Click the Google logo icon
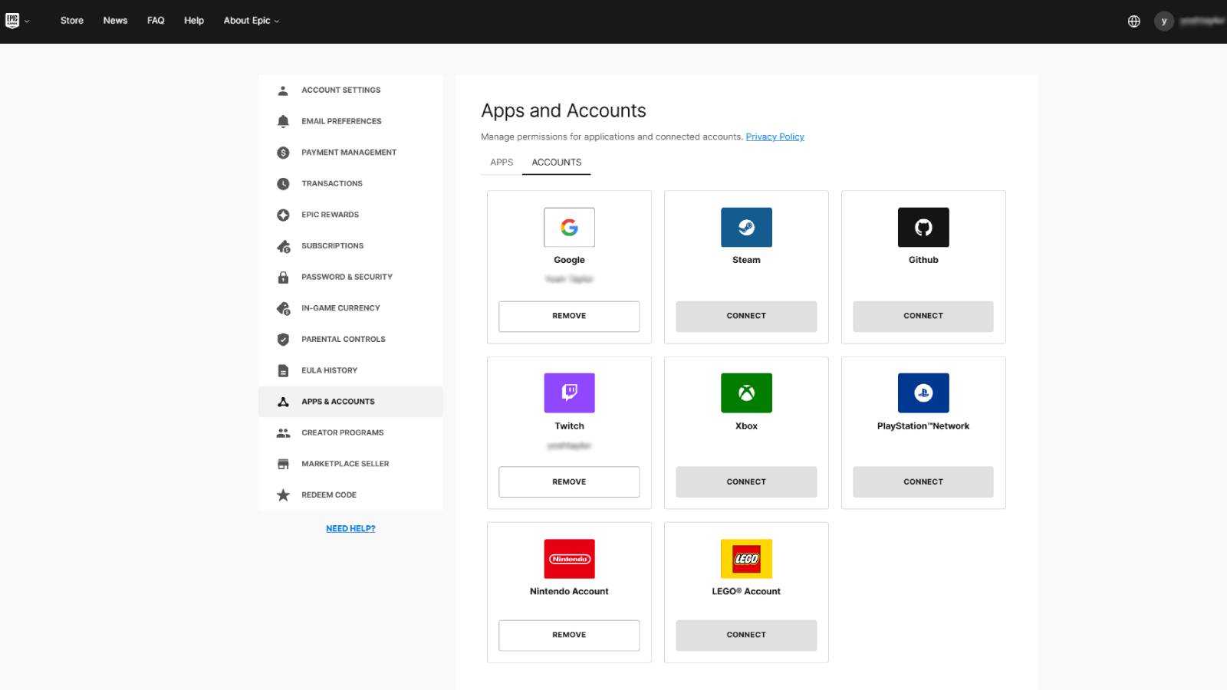This screenshot has height=690, width=1227. click(x=569, y=227)
